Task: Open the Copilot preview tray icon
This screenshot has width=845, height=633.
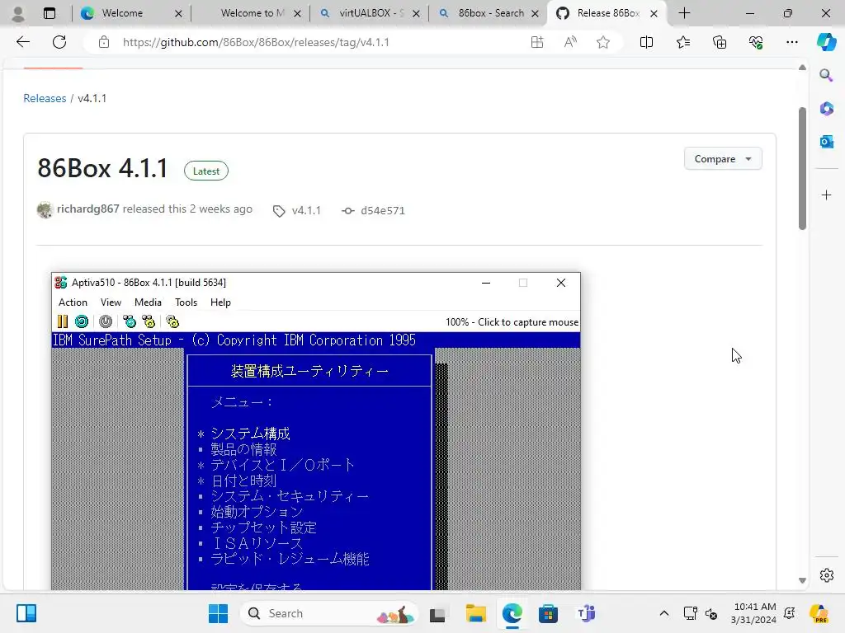Action: (x=819, y=613)
